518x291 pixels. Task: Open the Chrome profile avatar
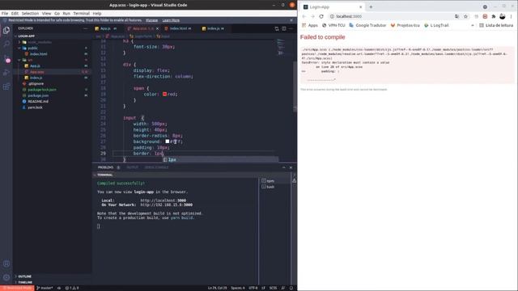coord(502,16)
